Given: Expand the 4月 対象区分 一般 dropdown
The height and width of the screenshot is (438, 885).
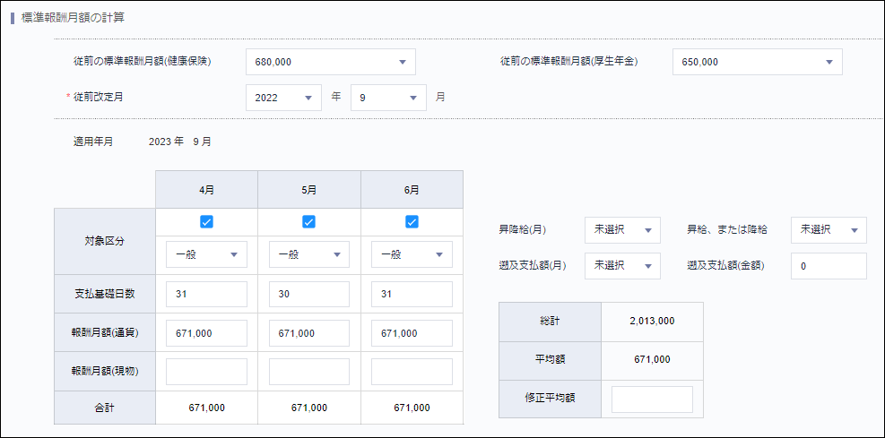Looking at the screenshot, I should click(x=206, y=255).
